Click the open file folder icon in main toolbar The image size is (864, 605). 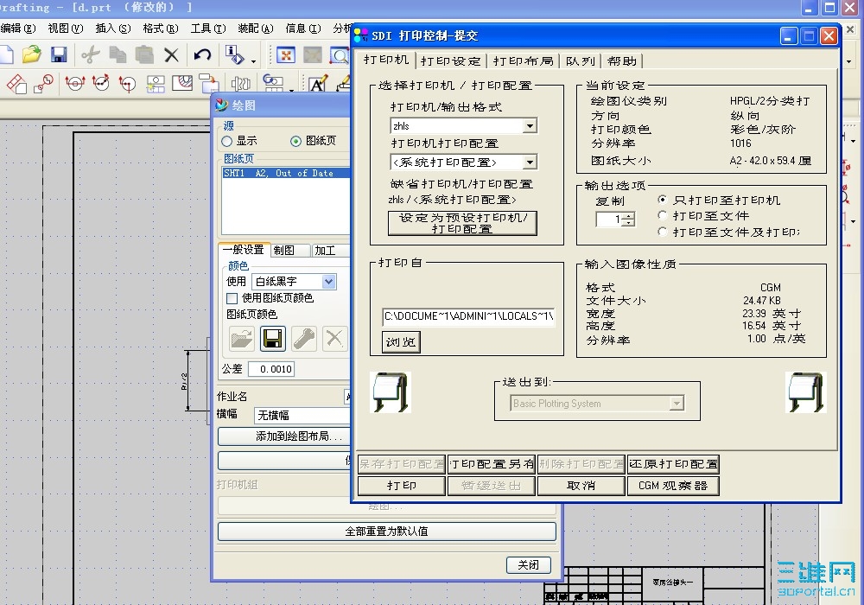point(31,54)
